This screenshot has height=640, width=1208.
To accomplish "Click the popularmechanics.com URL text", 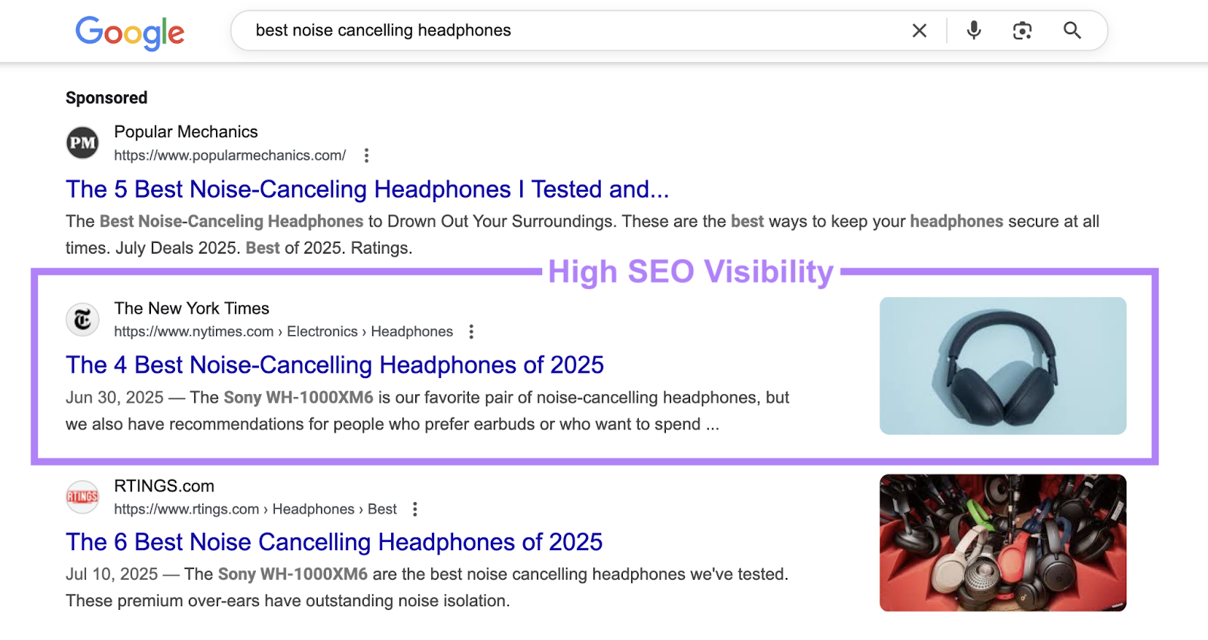I will [229, 155].
